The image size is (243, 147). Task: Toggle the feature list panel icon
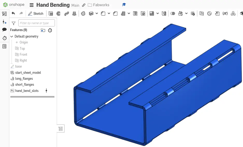click(4, 14)
